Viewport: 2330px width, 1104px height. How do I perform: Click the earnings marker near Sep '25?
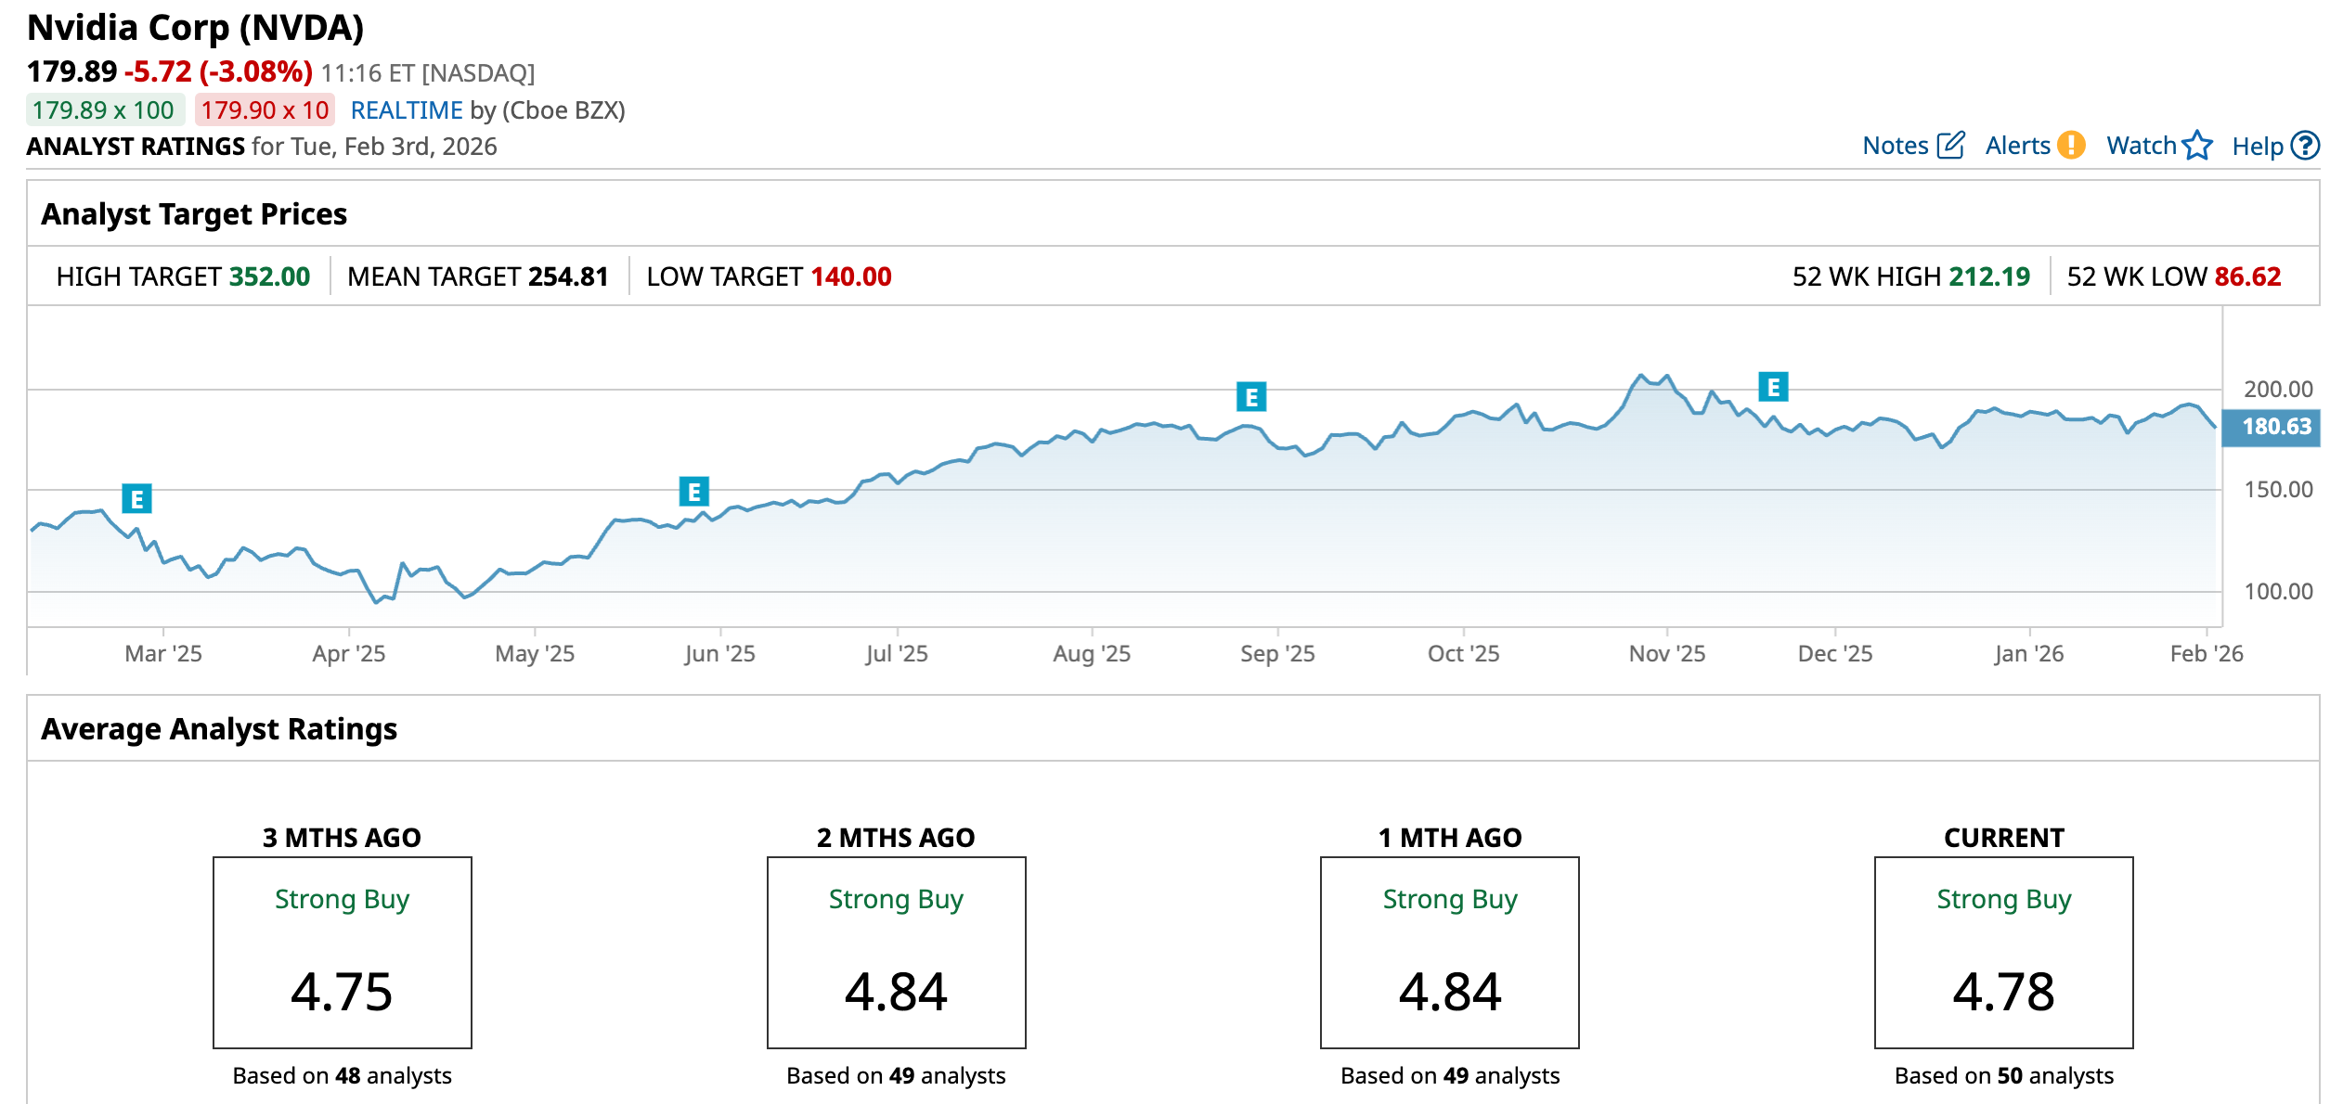1251,397
